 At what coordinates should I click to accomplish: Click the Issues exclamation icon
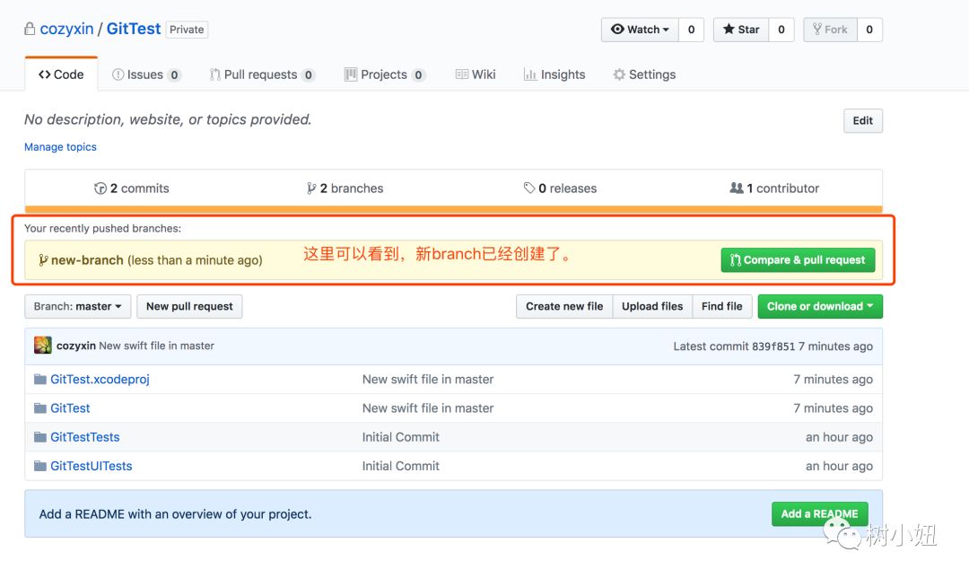118,74
